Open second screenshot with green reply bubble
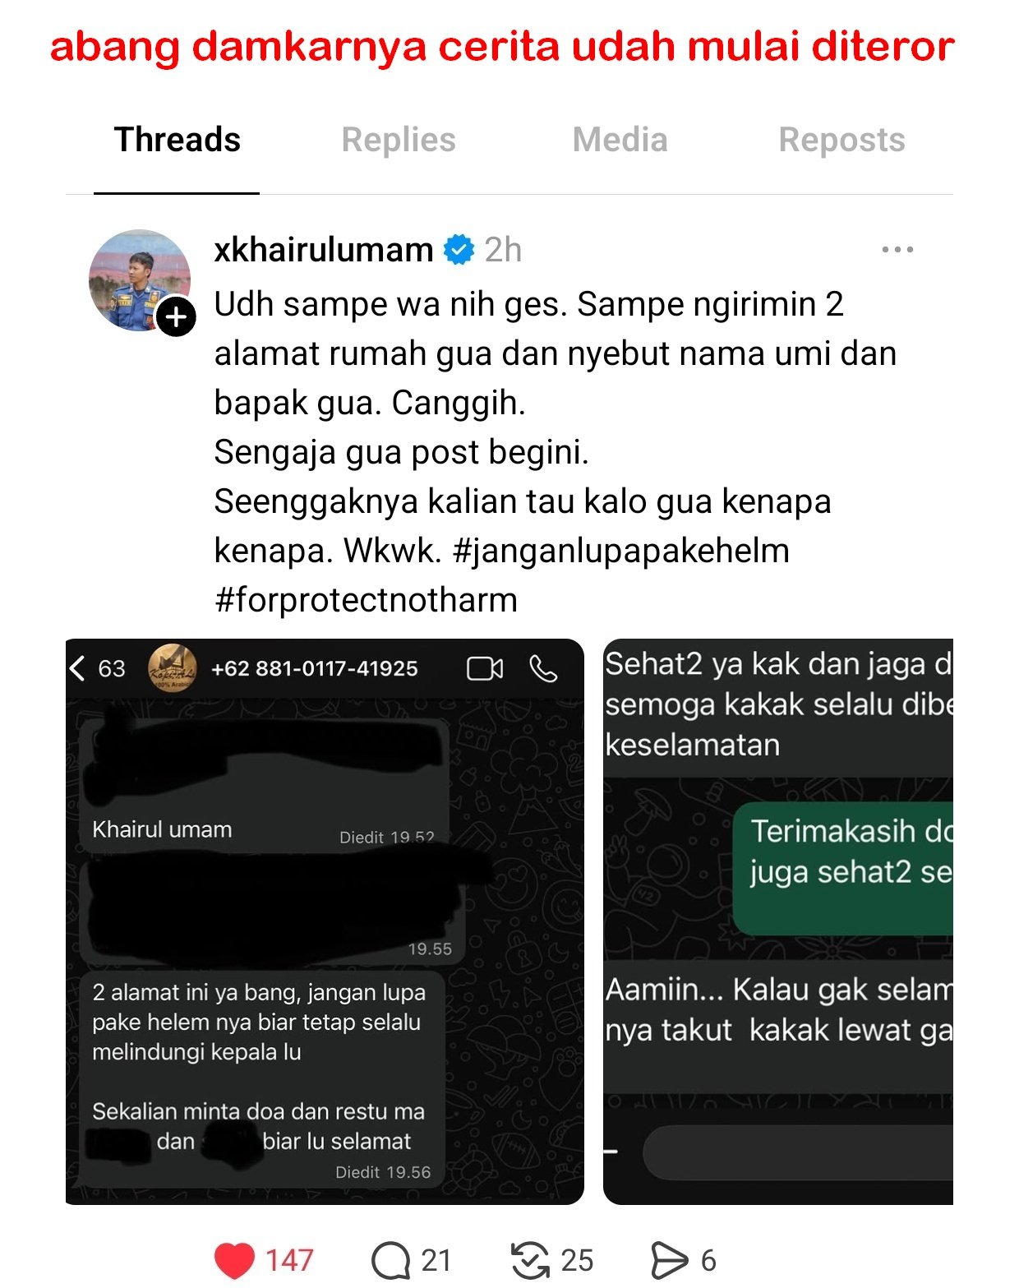The width and height of the screenshot is (1019, 1288). coord(778,921)
